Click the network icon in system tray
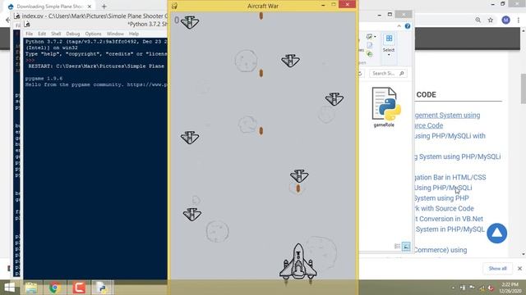Image resolution: width=526 pixels, height=295 pixels. [x=482, y=288]
